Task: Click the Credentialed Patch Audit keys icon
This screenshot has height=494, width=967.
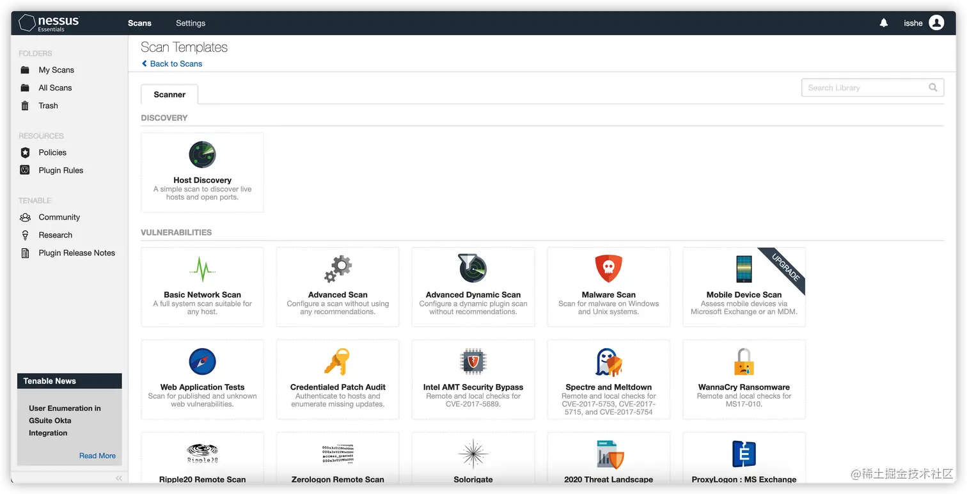Action: [338, 362]
